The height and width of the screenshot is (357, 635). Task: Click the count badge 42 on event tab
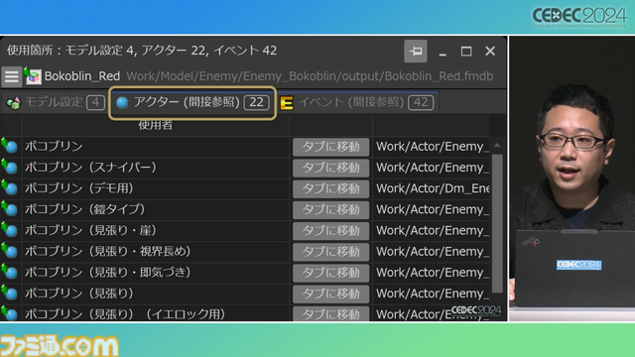421,102
